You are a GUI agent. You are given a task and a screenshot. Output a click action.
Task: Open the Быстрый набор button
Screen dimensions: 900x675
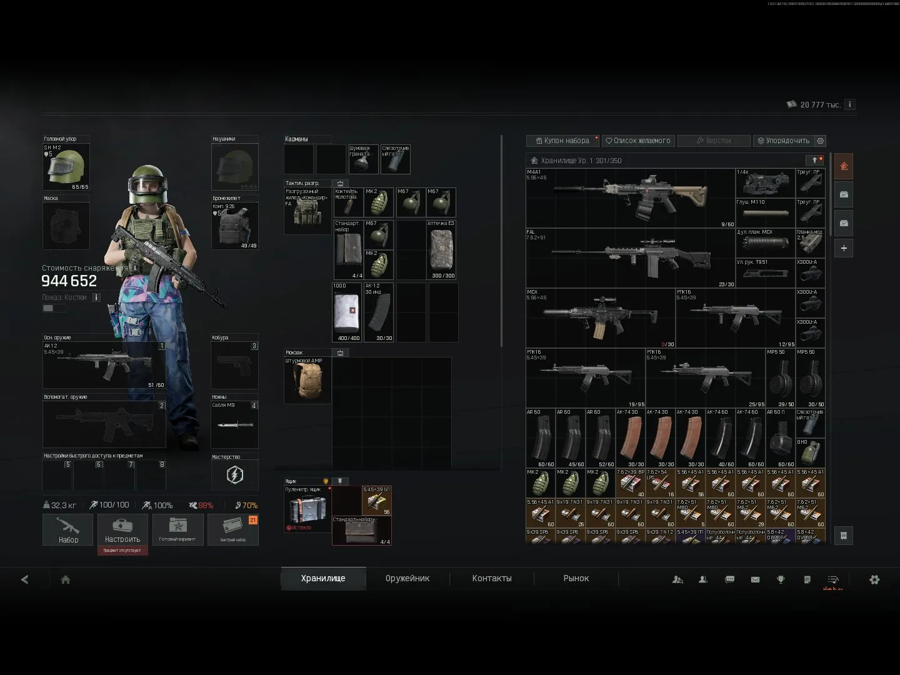click(x=232, y=530)
